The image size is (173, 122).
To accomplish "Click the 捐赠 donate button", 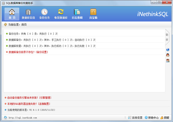I will point(165,118).
